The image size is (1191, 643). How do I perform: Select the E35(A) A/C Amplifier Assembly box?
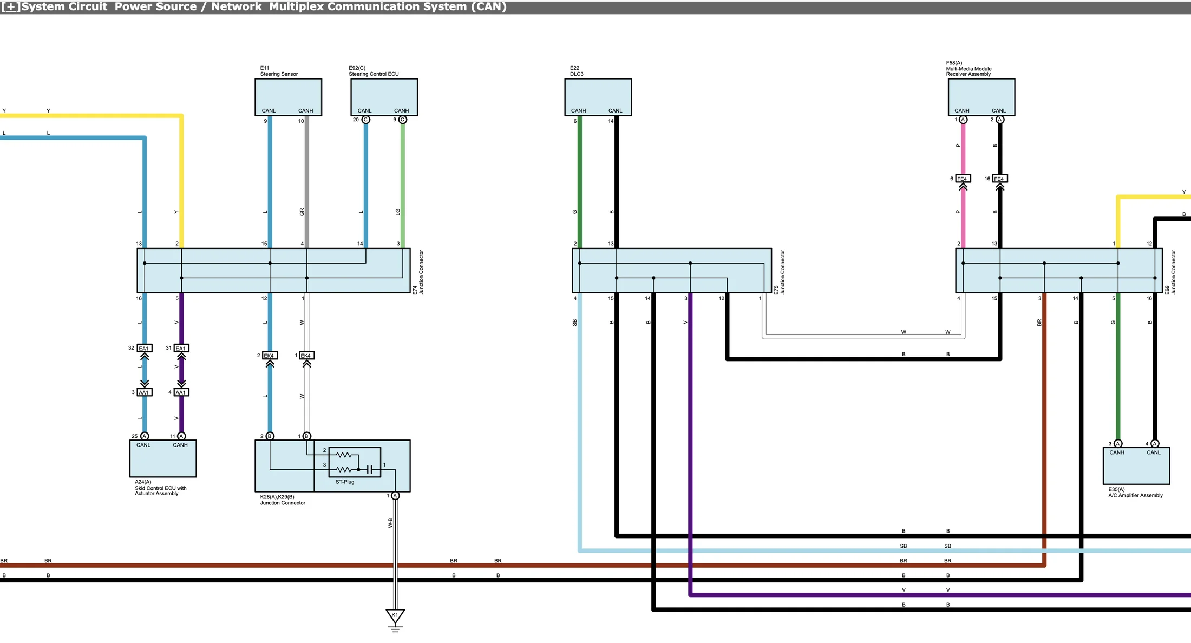(1136, 466)
